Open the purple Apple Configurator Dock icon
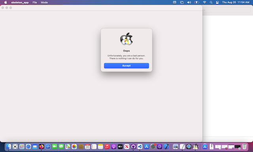This screenshot has width=253, height=152. [x=159, y=146]
